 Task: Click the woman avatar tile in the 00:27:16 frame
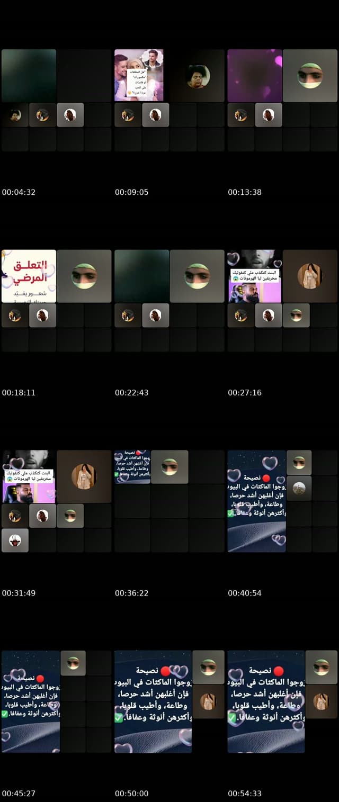pyautogui.click(x=310, y=276)
